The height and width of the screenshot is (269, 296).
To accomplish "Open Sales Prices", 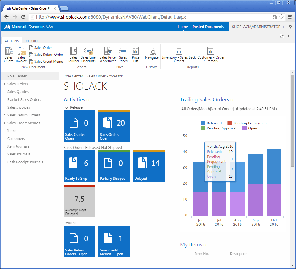I will click(x=123, y=54).
